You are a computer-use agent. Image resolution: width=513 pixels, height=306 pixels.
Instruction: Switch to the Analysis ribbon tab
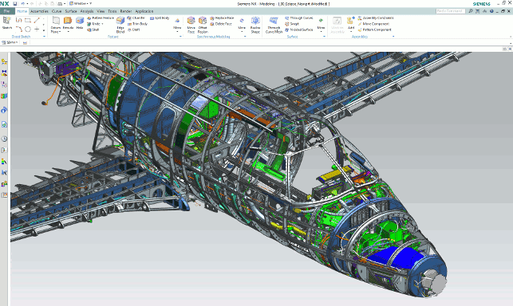click(87, 11)
